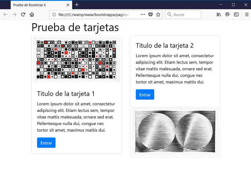Click Titulo de la tarjeta 2 heading

click(x=165, y=46)
